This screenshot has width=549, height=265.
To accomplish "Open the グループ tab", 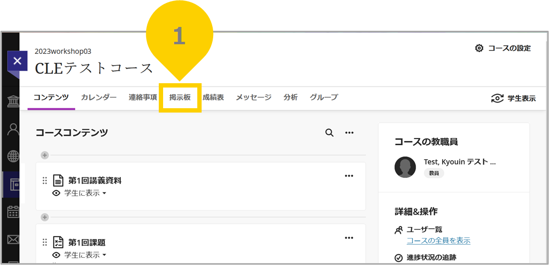I will tap(324, 98).
